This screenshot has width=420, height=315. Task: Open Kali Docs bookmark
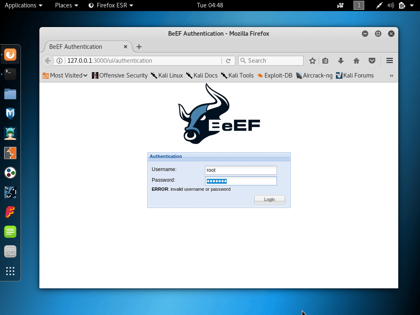tap(202, 75)
